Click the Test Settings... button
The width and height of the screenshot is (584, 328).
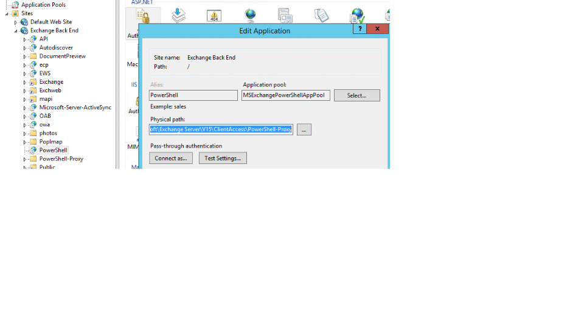[x=222, y=159]
